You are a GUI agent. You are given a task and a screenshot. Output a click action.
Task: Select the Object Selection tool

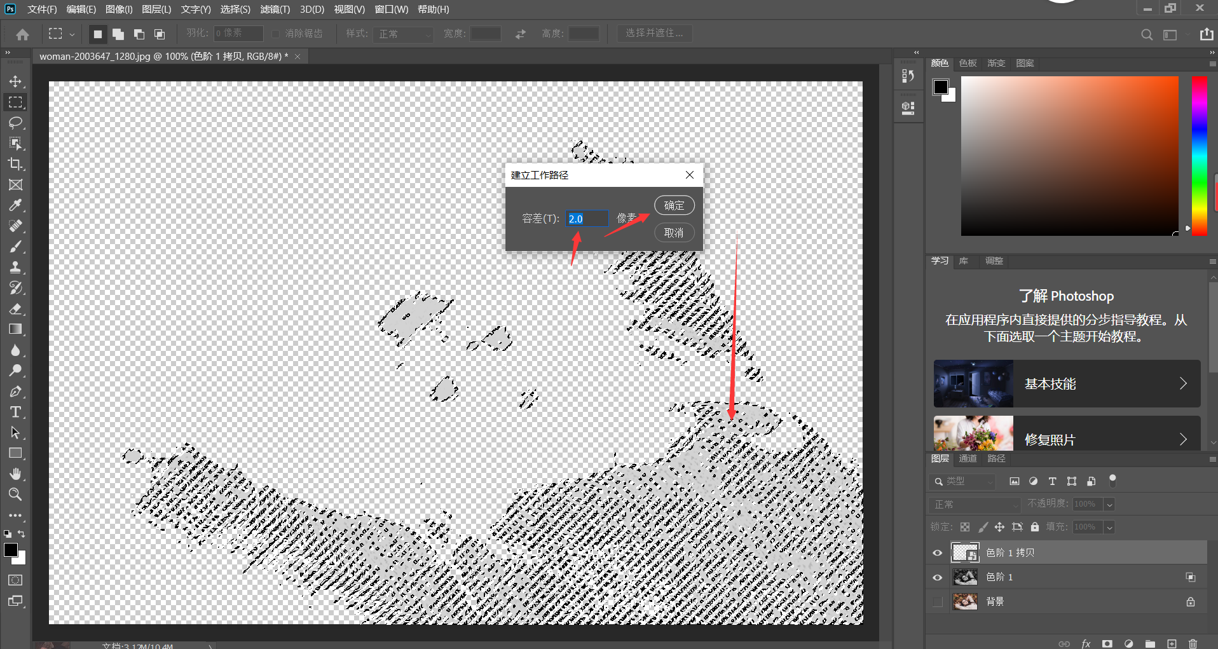click(16, 144)
